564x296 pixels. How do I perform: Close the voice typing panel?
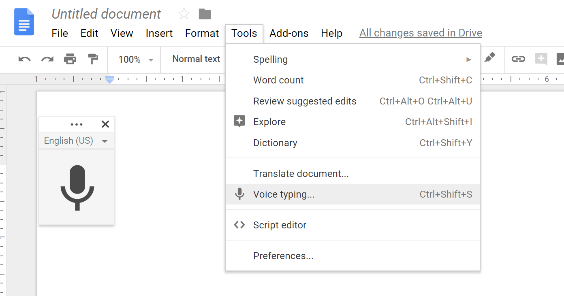click(105, 124)
